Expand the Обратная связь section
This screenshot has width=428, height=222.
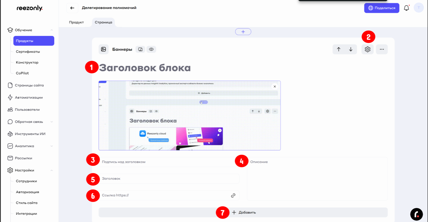pos(52,122)
